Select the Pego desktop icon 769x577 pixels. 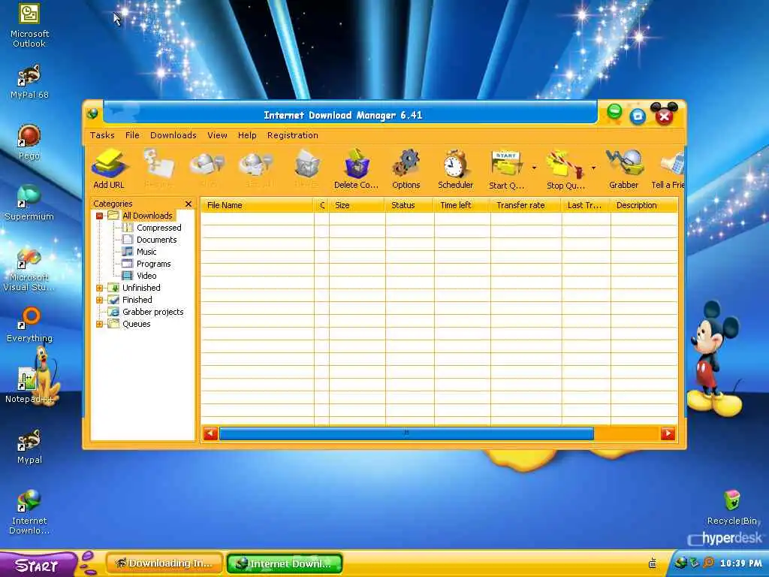[29, 142]
